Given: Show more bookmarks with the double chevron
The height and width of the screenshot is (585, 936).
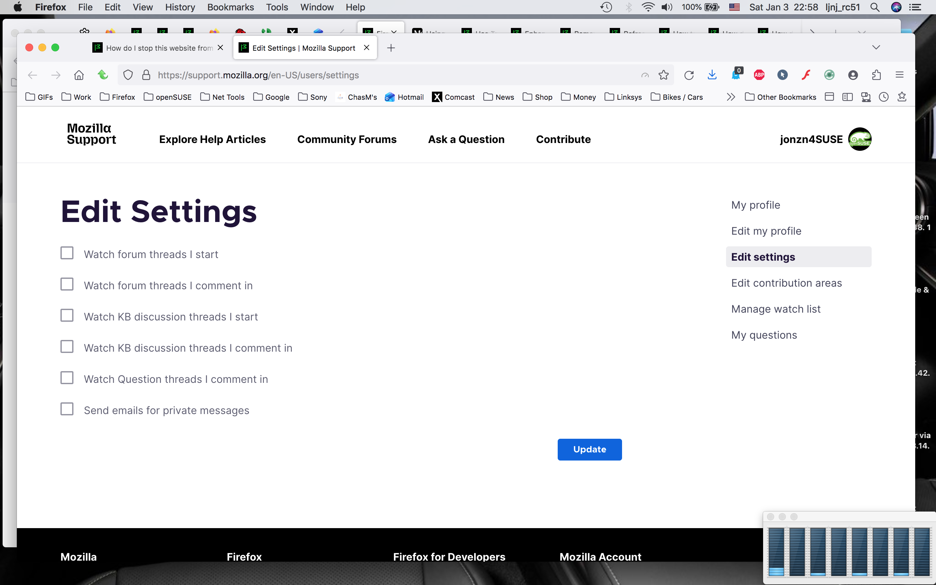Looking at the screenshot, I should pyautogui.click(x=731, y=97).
